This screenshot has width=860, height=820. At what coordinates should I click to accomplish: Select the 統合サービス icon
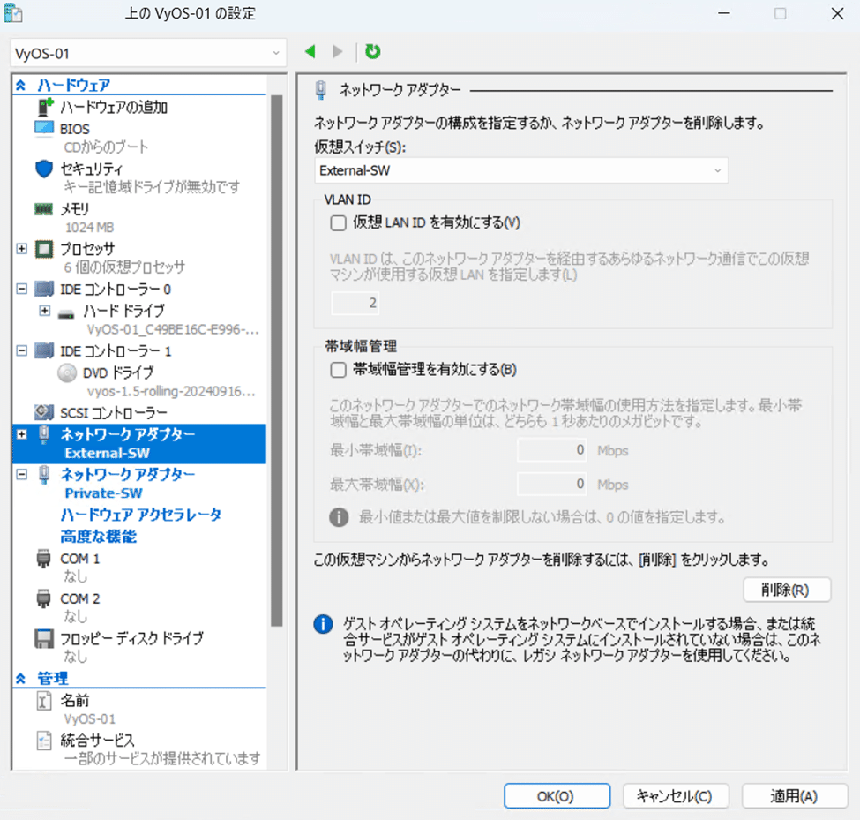tap(44, 741)
